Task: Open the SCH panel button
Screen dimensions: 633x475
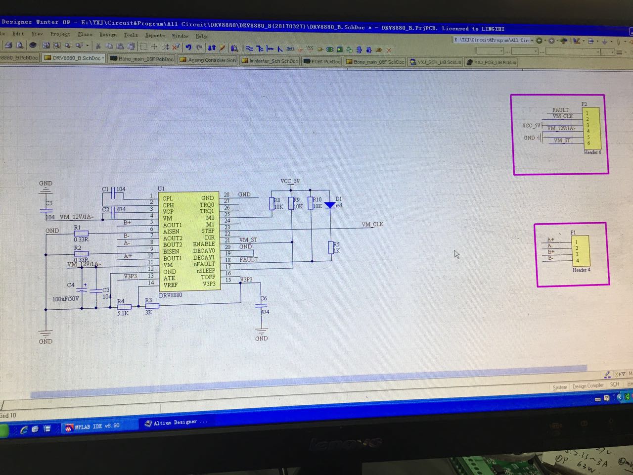Action: pos(615,384)
